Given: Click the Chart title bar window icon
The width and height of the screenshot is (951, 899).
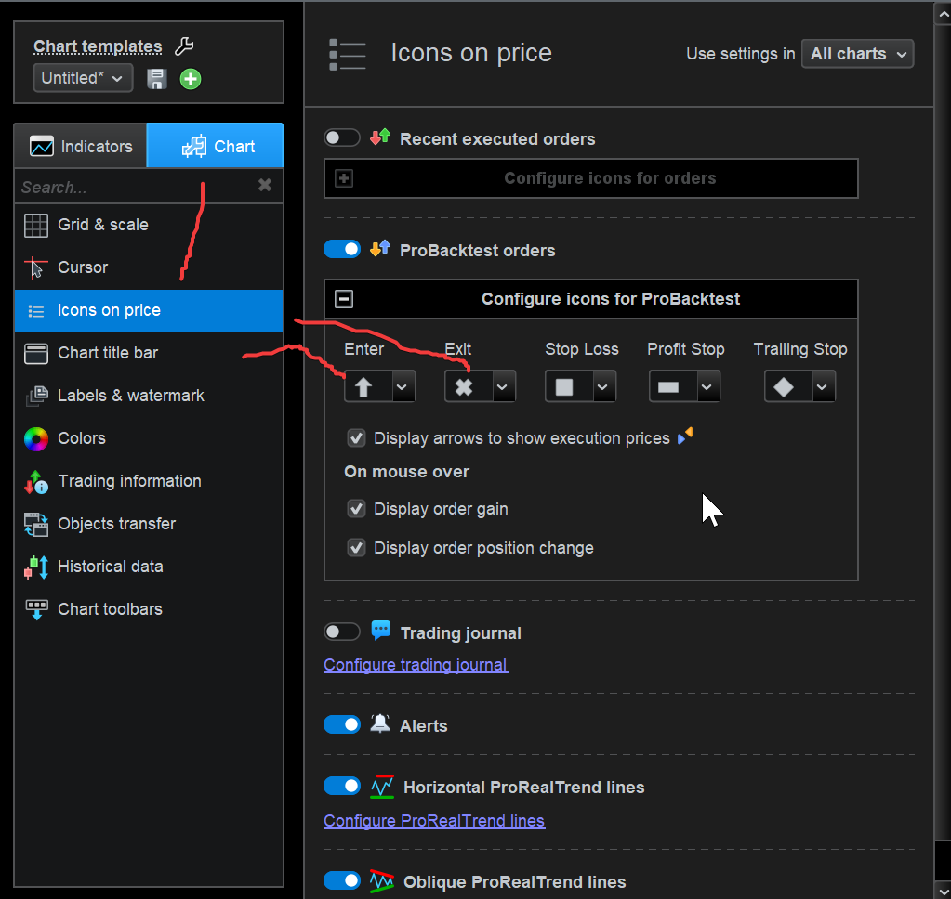Looking at the screenshot, I should coord(35,353).
